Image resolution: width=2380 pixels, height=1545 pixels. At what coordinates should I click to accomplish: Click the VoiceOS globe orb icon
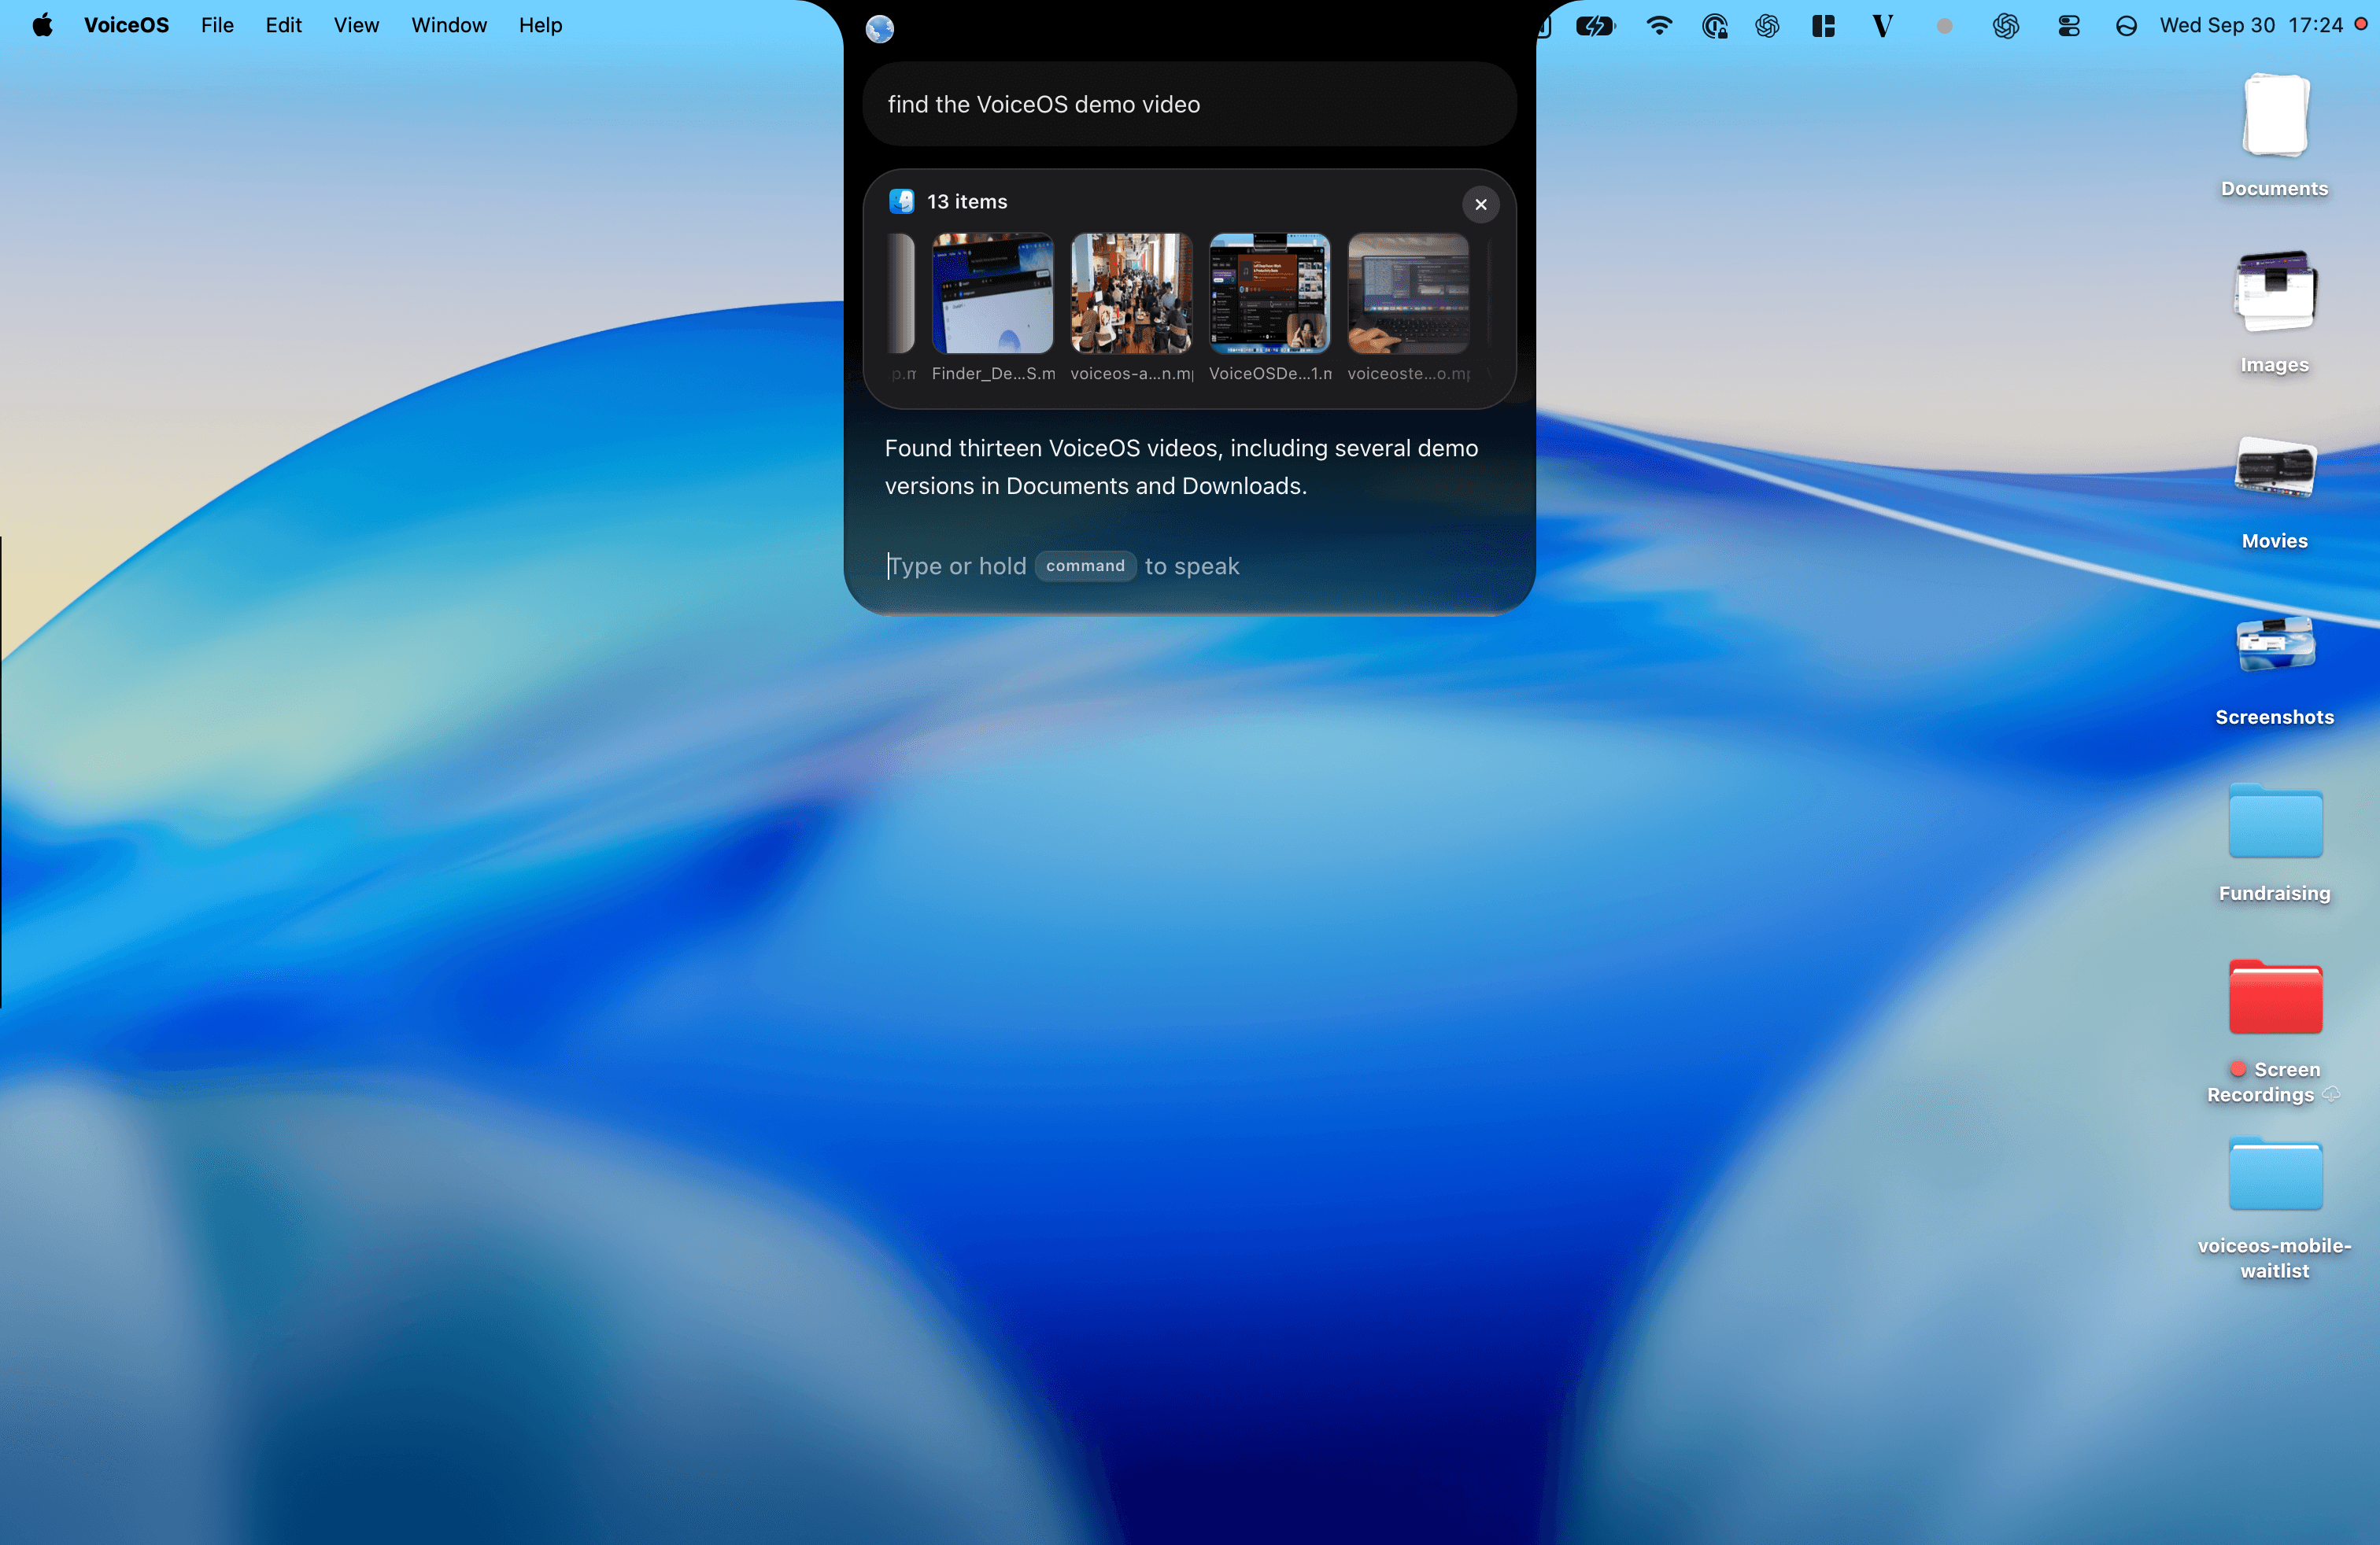(879, 29)
